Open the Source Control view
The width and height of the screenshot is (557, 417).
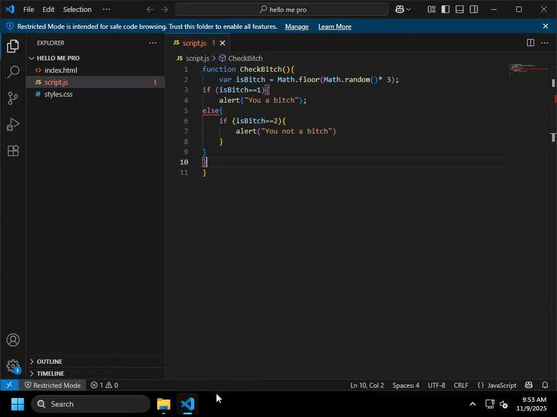(13, 98)
